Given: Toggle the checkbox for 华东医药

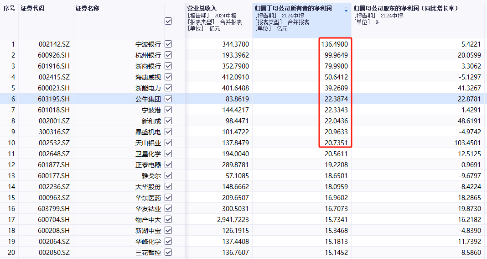Looking at the screenshot, I should 168,197.
